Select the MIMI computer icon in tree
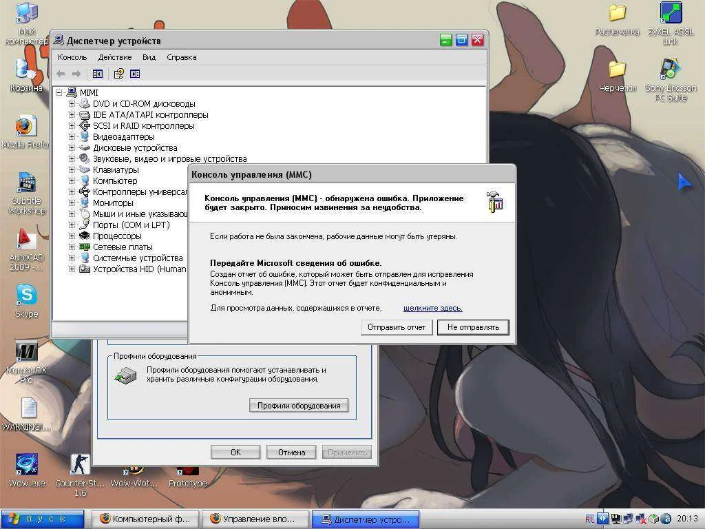This screenshot has width=705, height=529. 72,92
